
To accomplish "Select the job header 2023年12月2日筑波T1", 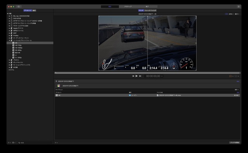I will (x=66, y=82).
